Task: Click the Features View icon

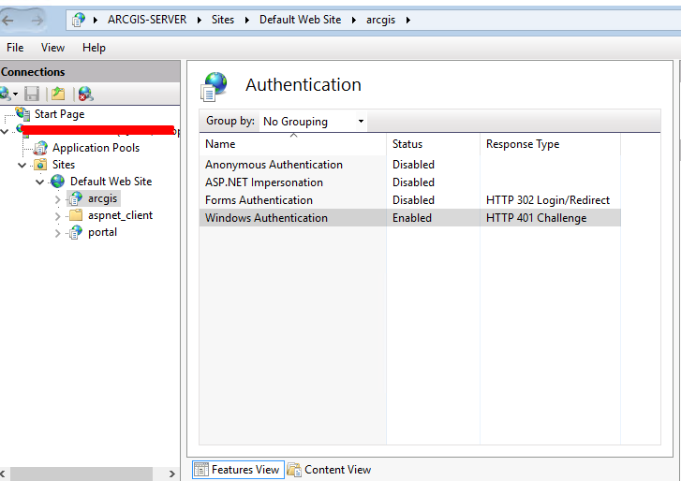Action: pos(201,470)
